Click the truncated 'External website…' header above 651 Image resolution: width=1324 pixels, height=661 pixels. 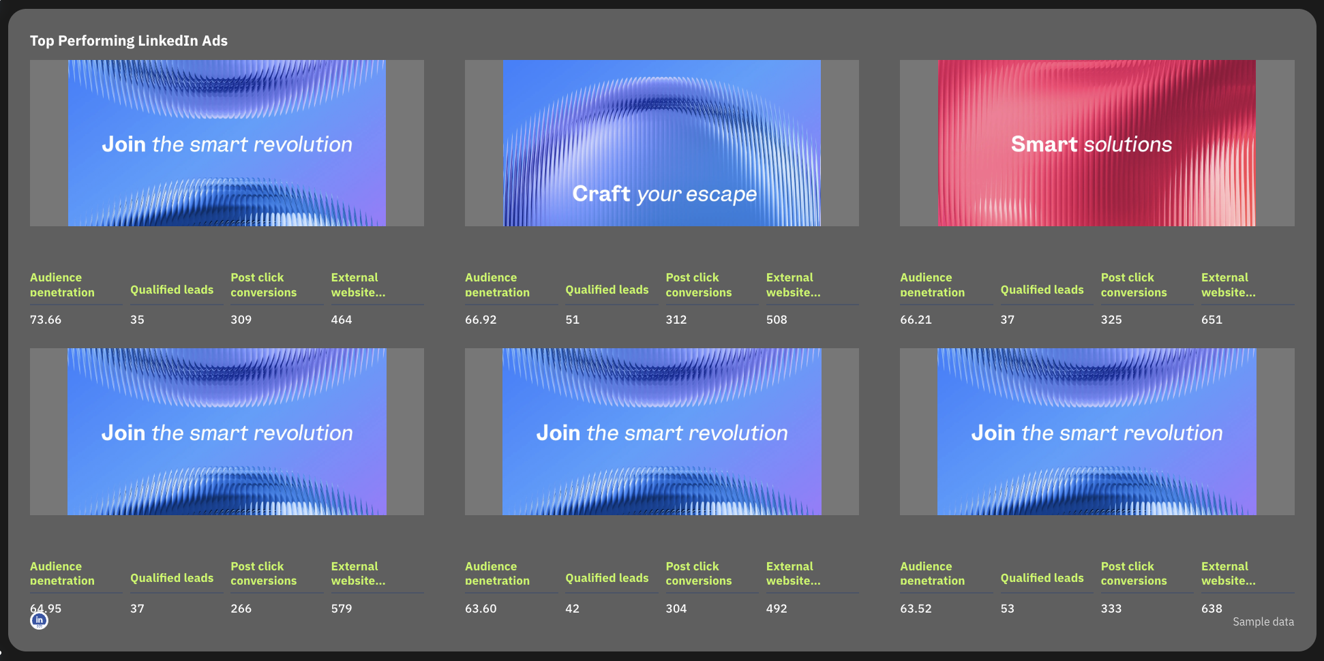click(1228, 285)
